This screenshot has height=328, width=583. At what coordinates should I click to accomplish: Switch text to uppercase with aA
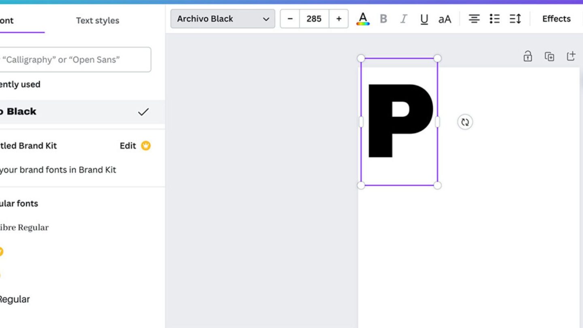pyautogui.click(x=445, y=19)
